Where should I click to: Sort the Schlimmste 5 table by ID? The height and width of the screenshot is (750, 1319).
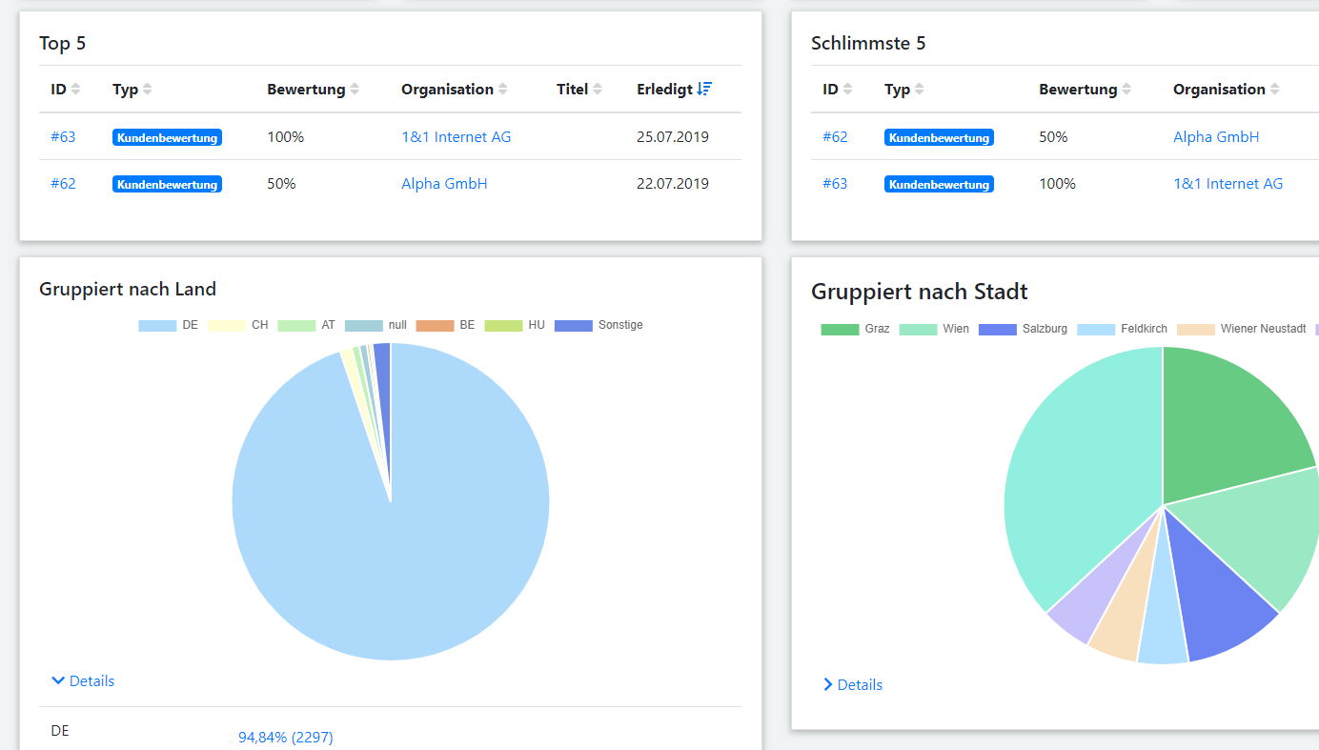pos(838,90)
